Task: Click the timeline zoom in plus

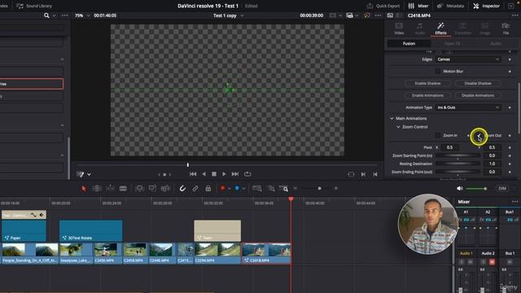Action: [x=336, y=188]
